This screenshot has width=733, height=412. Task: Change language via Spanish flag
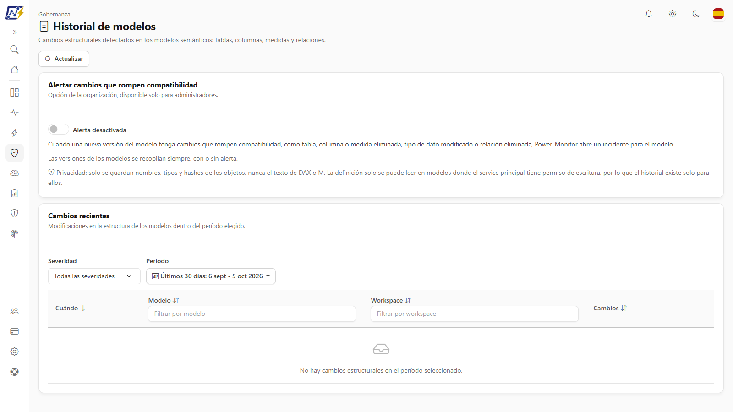[x=718, y=14]
